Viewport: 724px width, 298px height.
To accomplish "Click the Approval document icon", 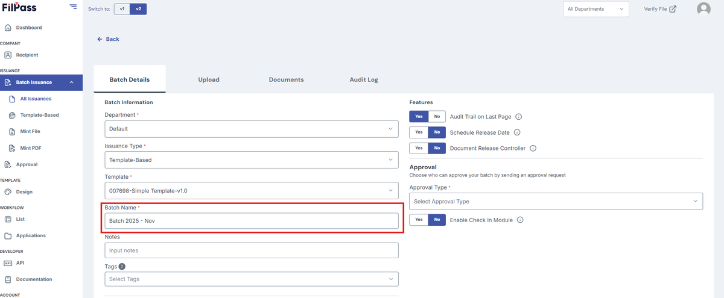I will pos(8,164).
